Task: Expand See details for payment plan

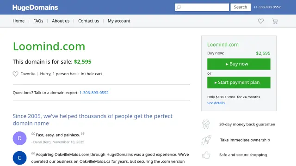Action: 216,103
